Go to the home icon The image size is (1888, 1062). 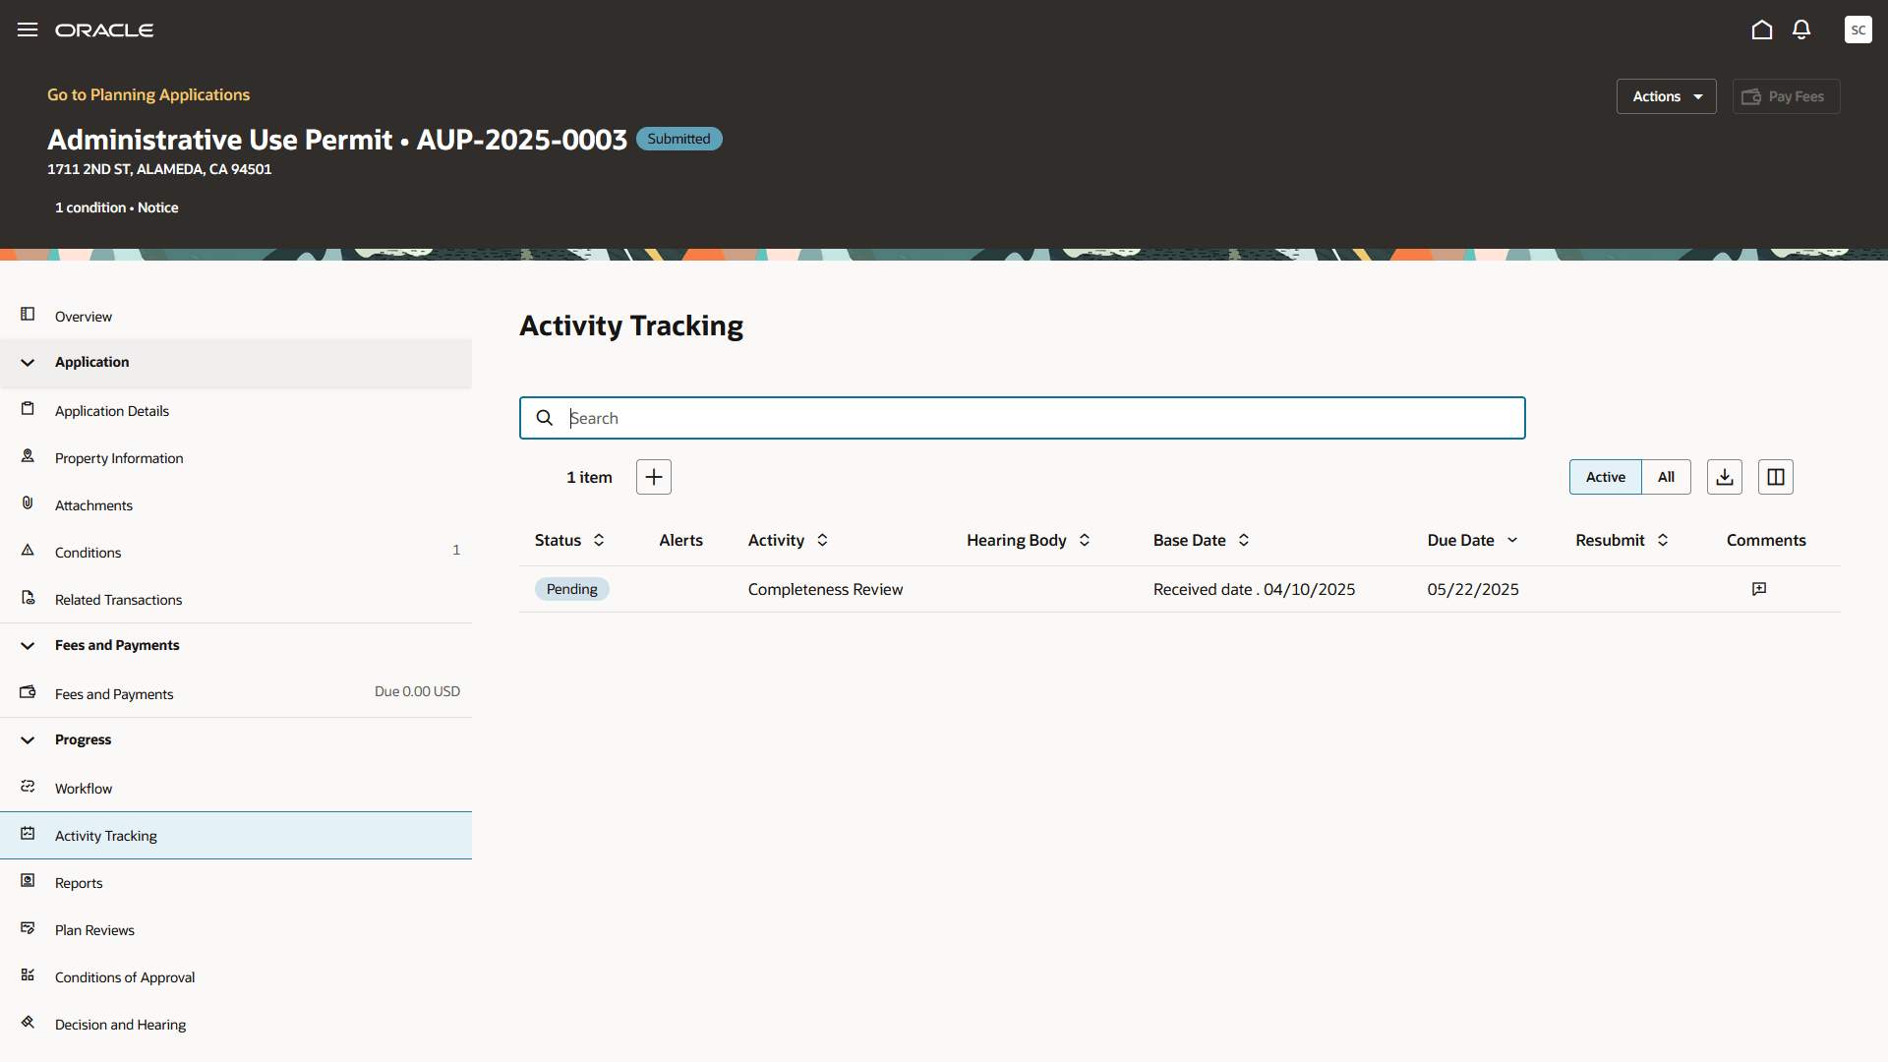click(1761, 29)
